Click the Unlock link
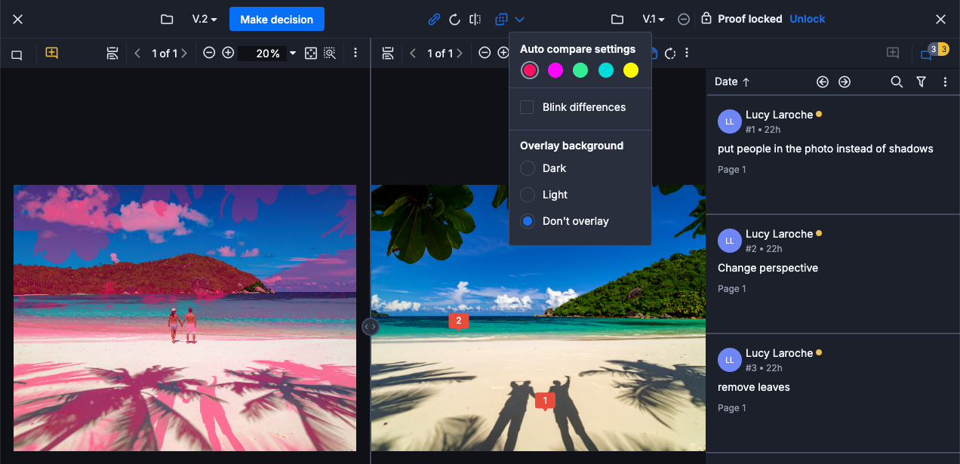The width and height of the screenshot is (960, 464). 807,19
